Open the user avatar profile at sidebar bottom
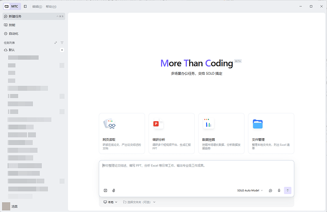 click(x=6, y=206)
